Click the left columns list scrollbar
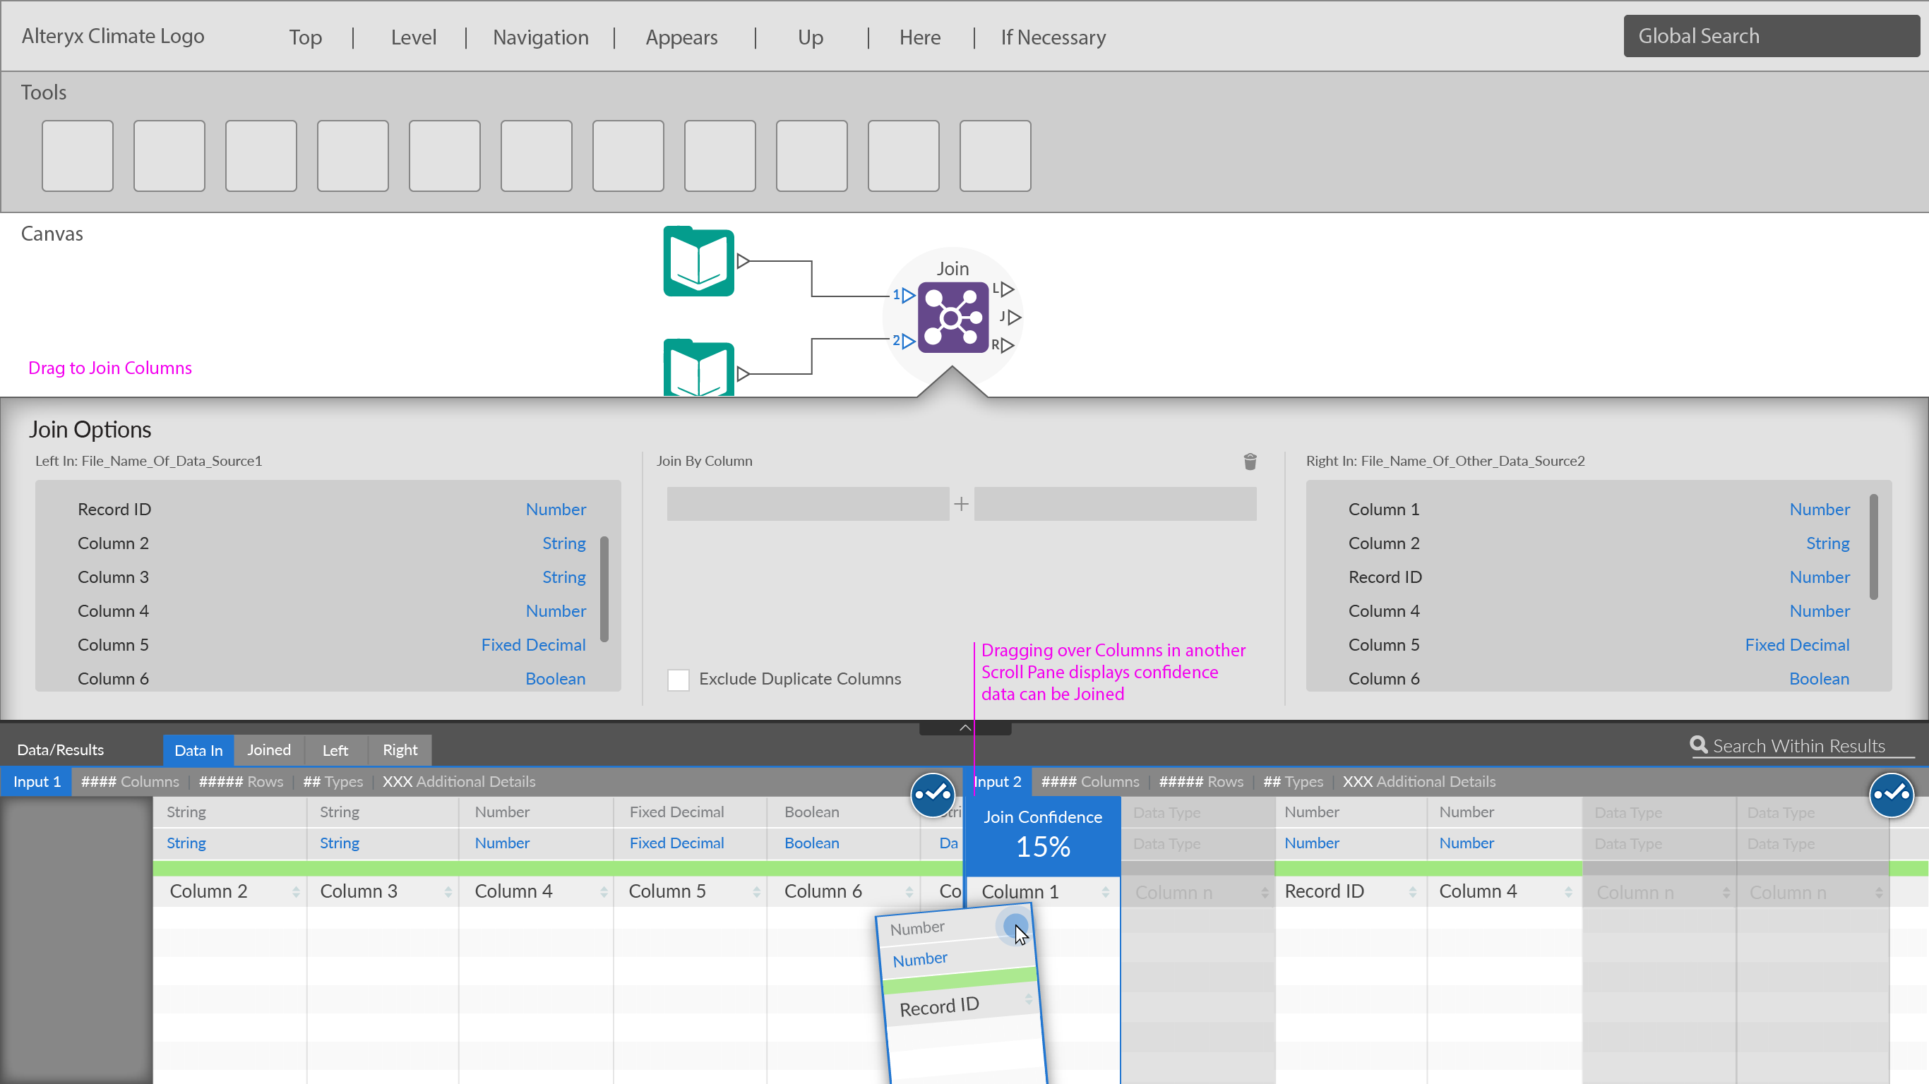The width and height of the screenshot is (1929, 1084). tap(604, 589)
